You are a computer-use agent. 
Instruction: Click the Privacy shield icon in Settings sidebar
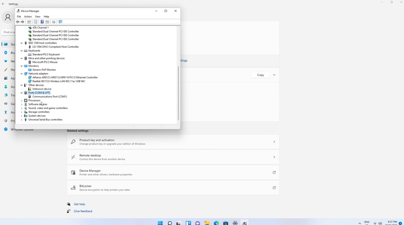[6, 121]
